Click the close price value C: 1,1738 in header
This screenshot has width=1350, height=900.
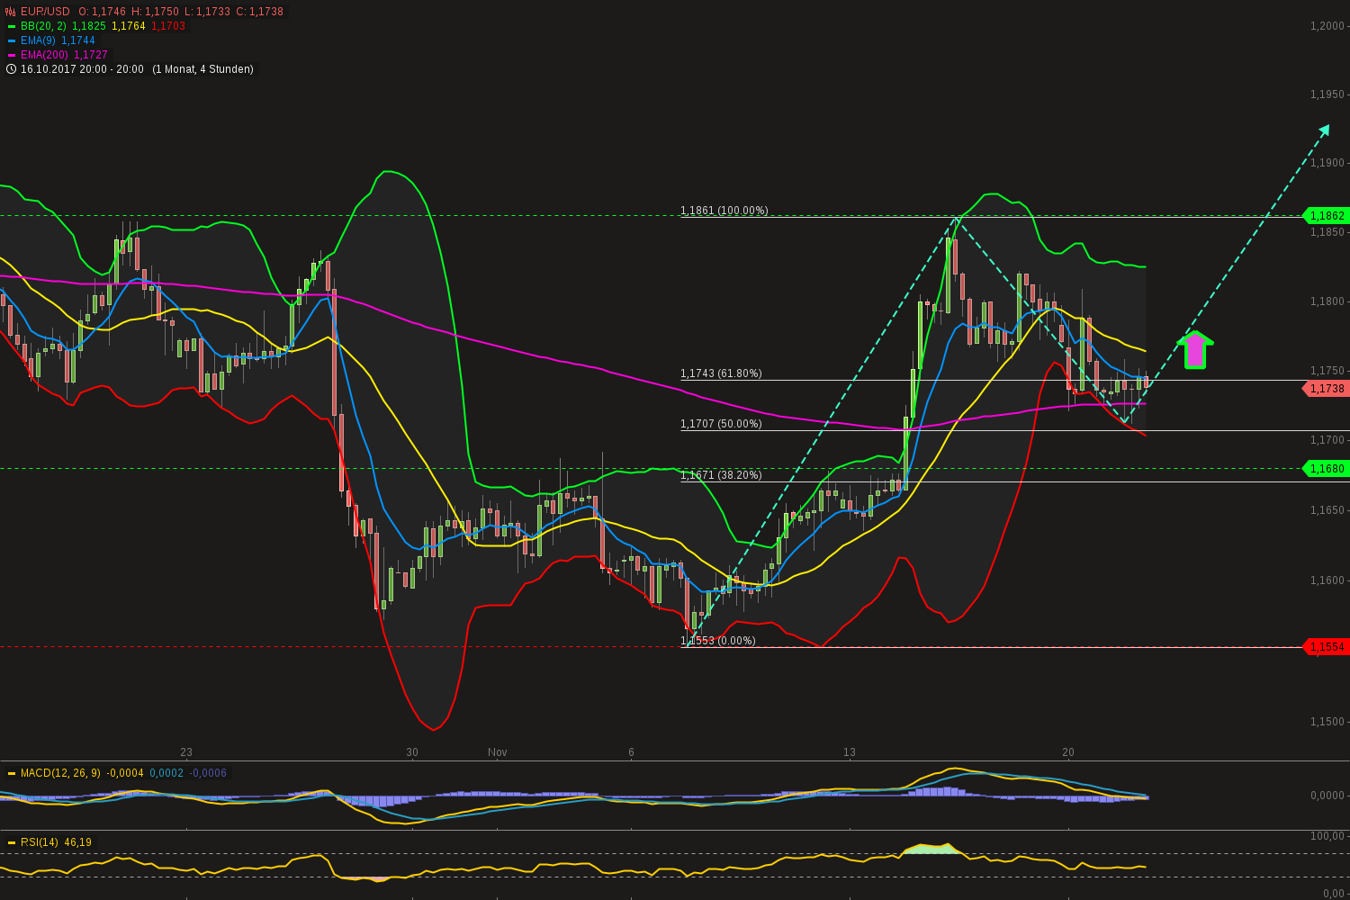pyautogui.click(x=259, y=12)
